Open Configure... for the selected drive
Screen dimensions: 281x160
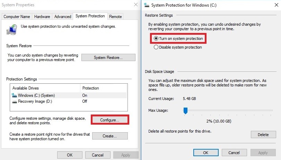[110, 120]
